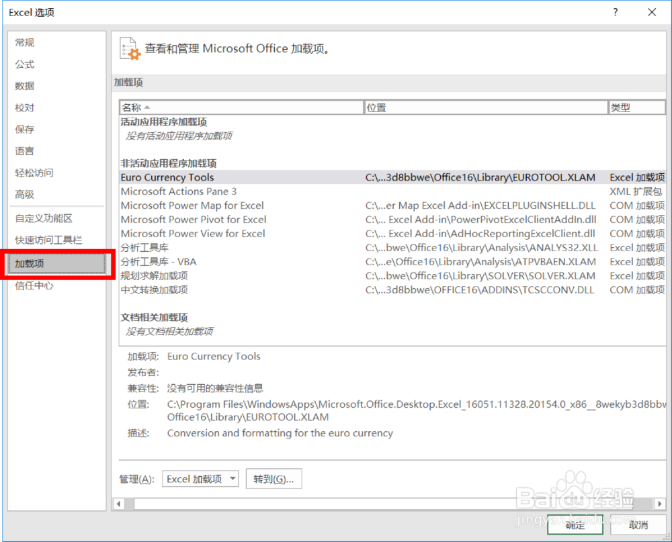Select 自定义功能区 in the sidebar
The width and height of the screenshot is (672, 542).
[44, 218]
